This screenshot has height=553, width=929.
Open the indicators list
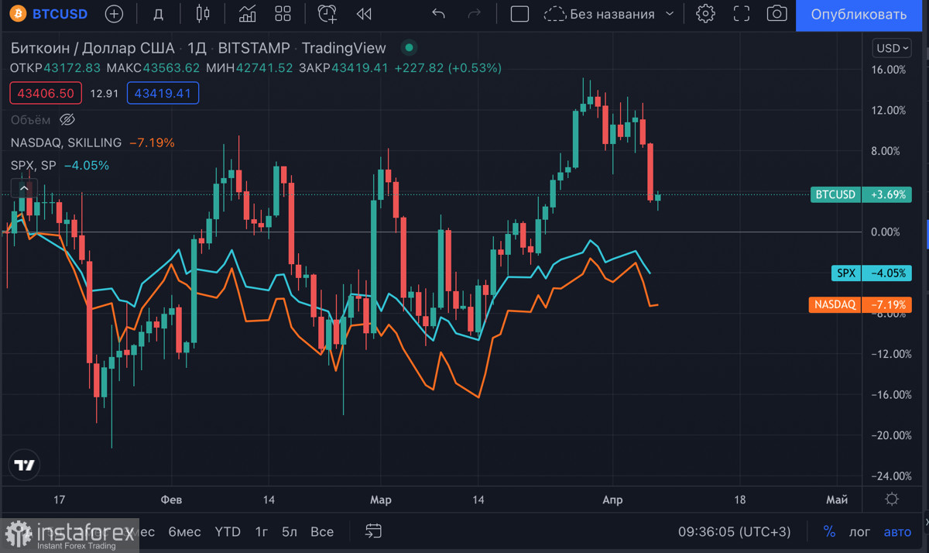click(x=248, y=14)
